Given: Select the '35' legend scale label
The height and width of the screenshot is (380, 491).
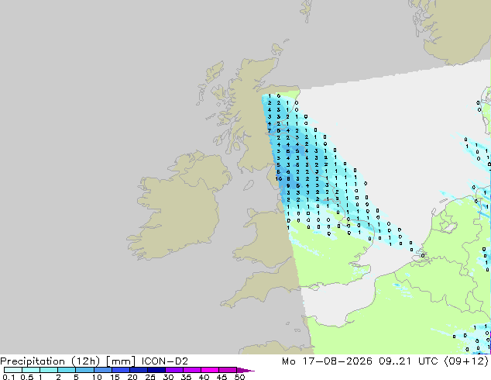Looking at the screenshot, I should pyautogui.click(x=186, y=377).
